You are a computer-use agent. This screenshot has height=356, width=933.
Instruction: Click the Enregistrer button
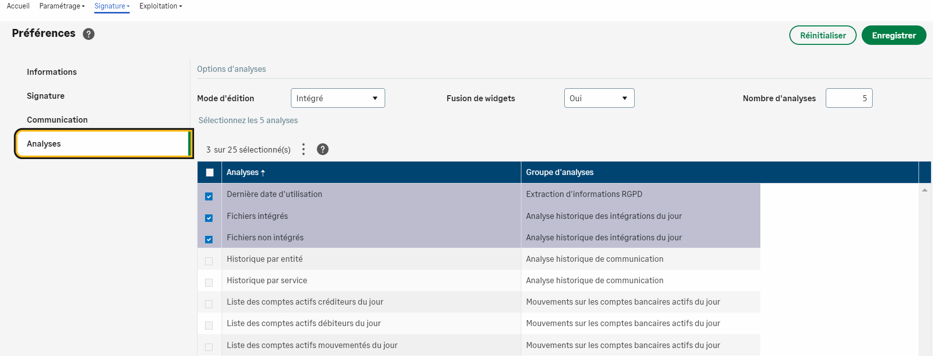[894, 35]
